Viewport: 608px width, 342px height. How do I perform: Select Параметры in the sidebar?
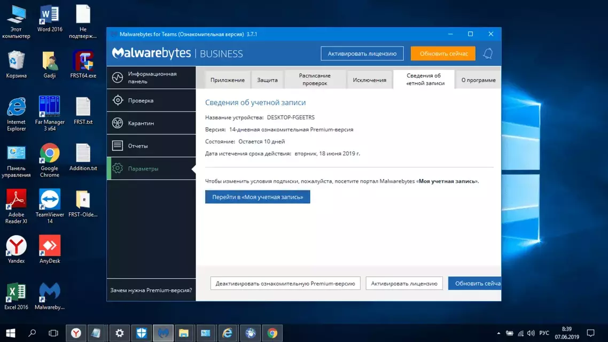(x=151, y=169)
